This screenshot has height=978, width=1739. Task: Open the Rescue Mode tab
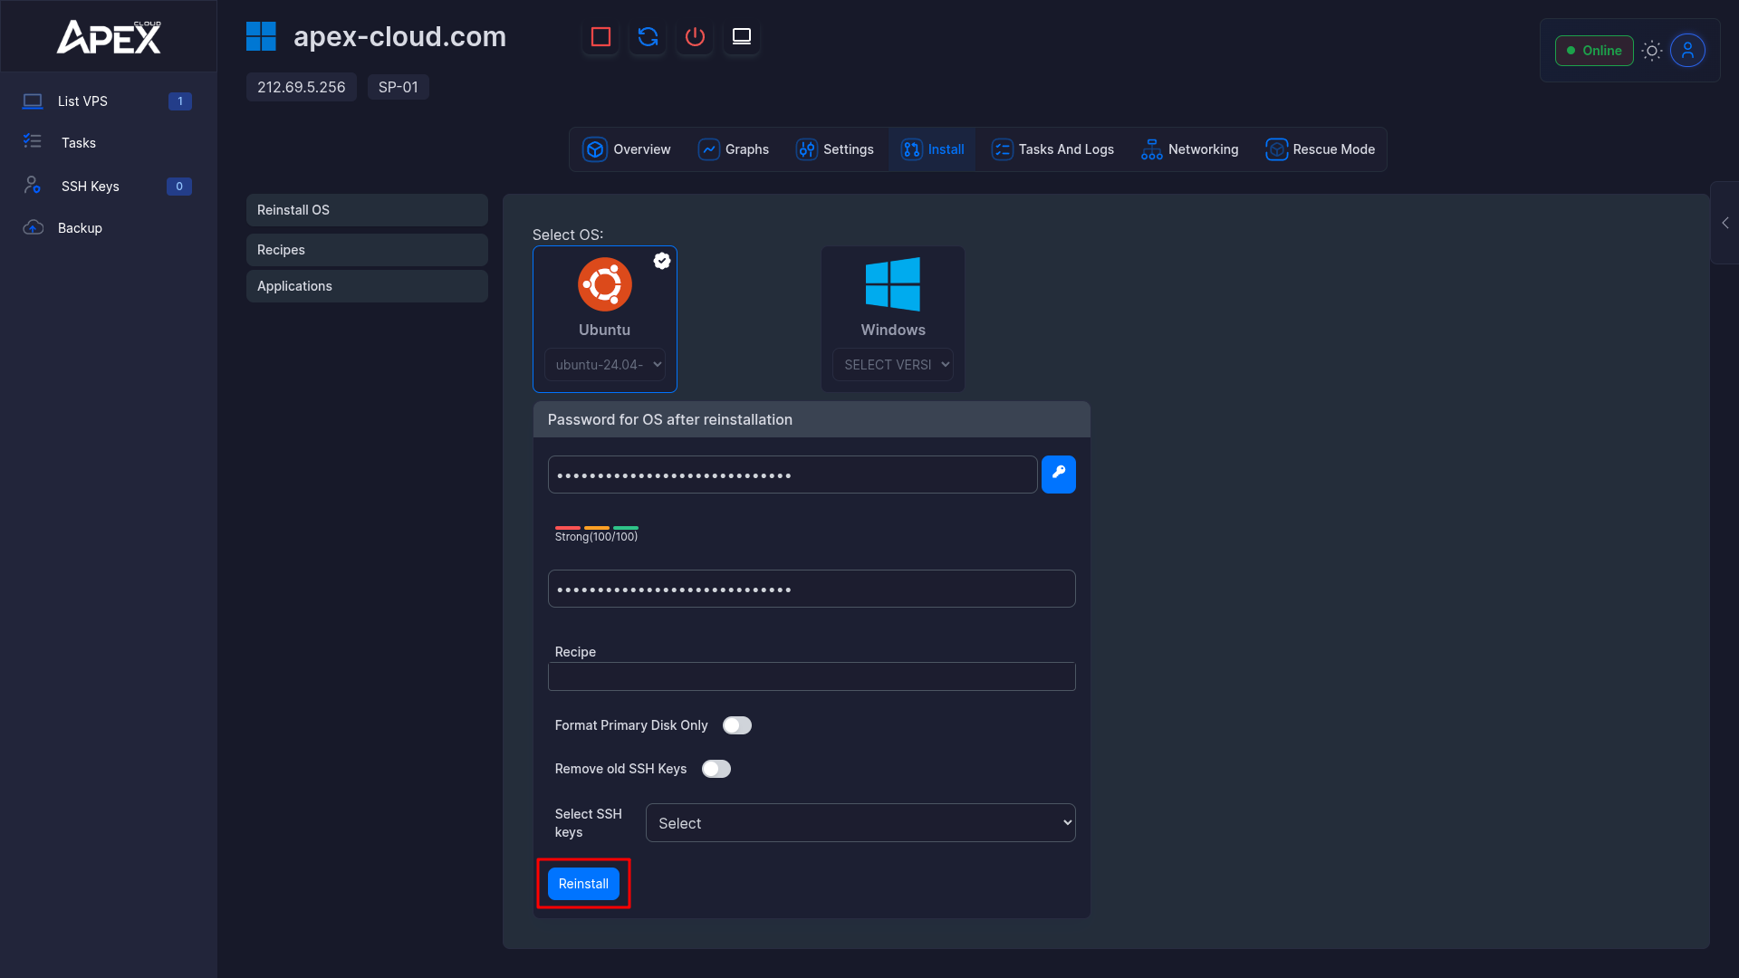click(x=1320, y=149)
